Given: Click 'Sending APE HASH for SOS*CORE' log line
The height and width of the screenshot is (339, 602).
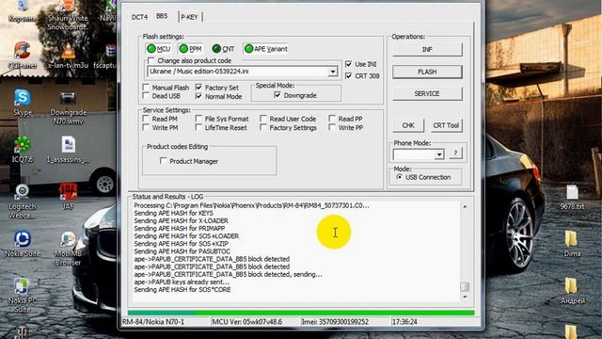Looking at the screenshot, I should point(182,289).
